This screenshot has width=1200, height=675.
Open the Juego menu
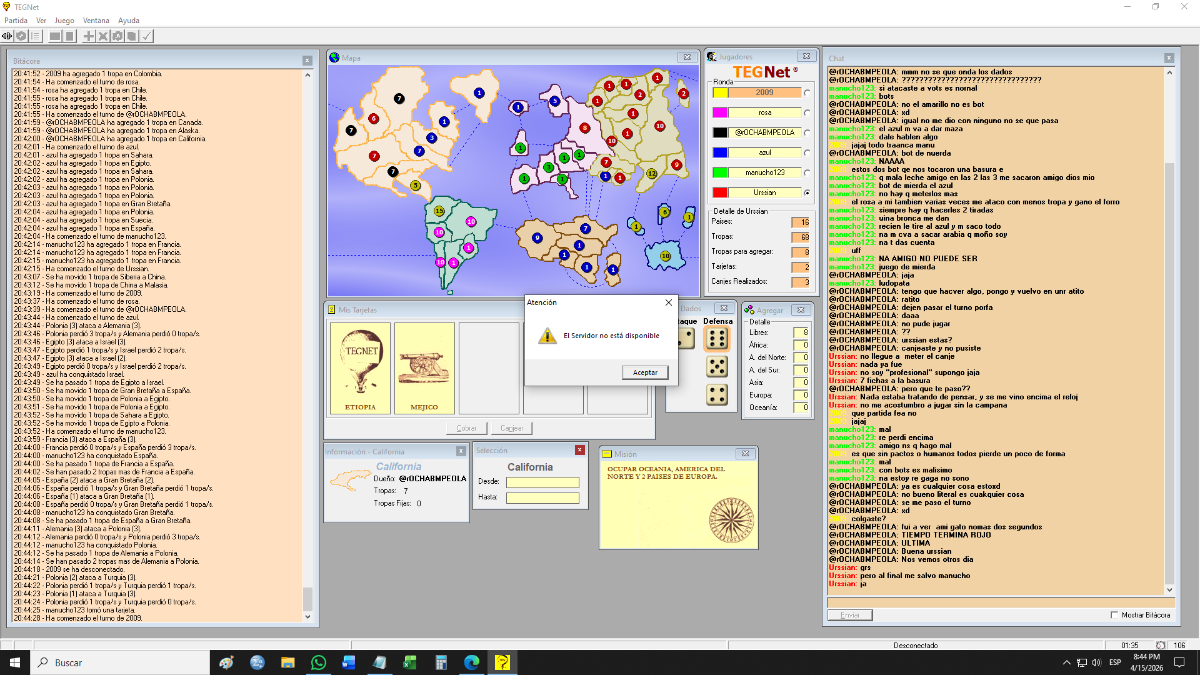click(64, 21)
